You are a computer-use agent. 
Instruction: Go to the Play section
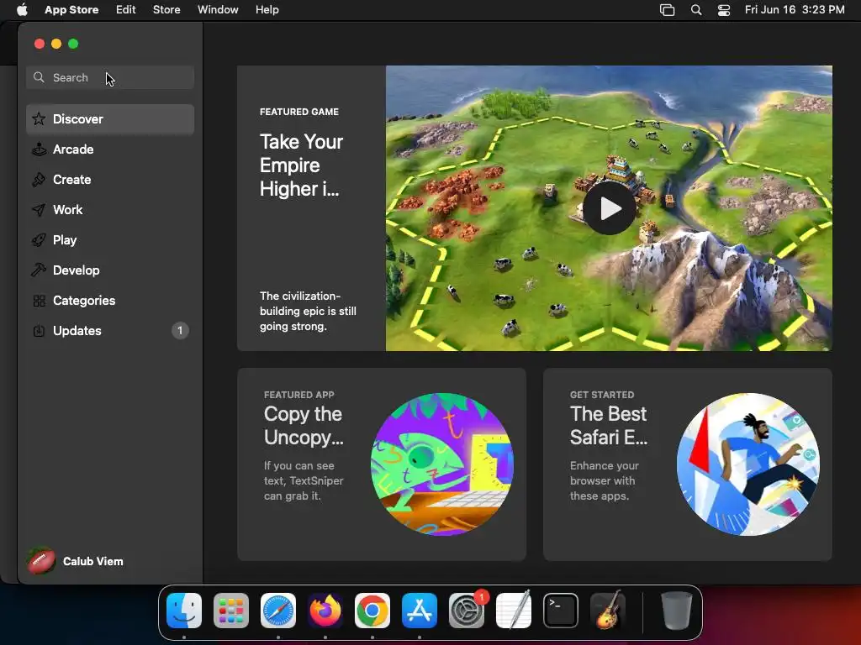coord(110,239)
